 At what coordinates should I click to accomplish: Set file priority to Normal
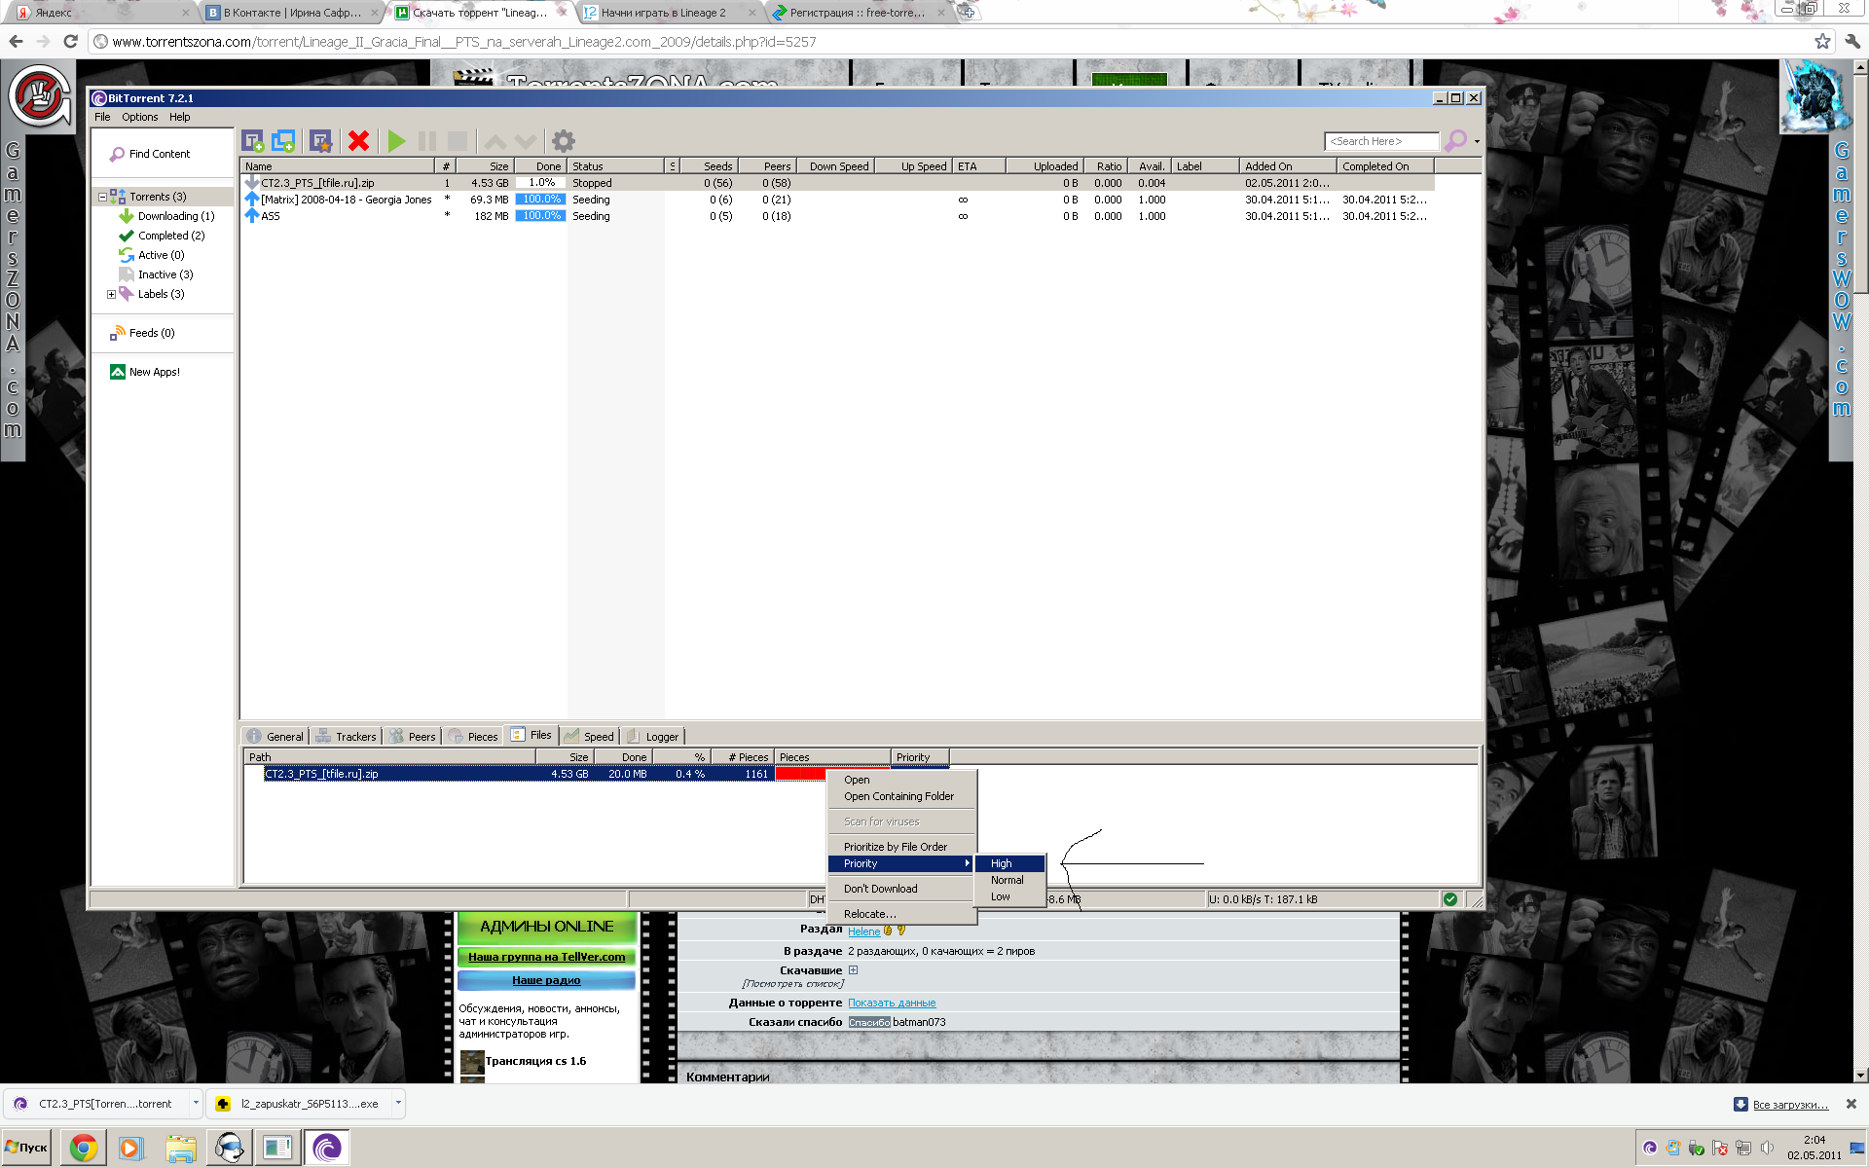click(x=1010, y=880)
